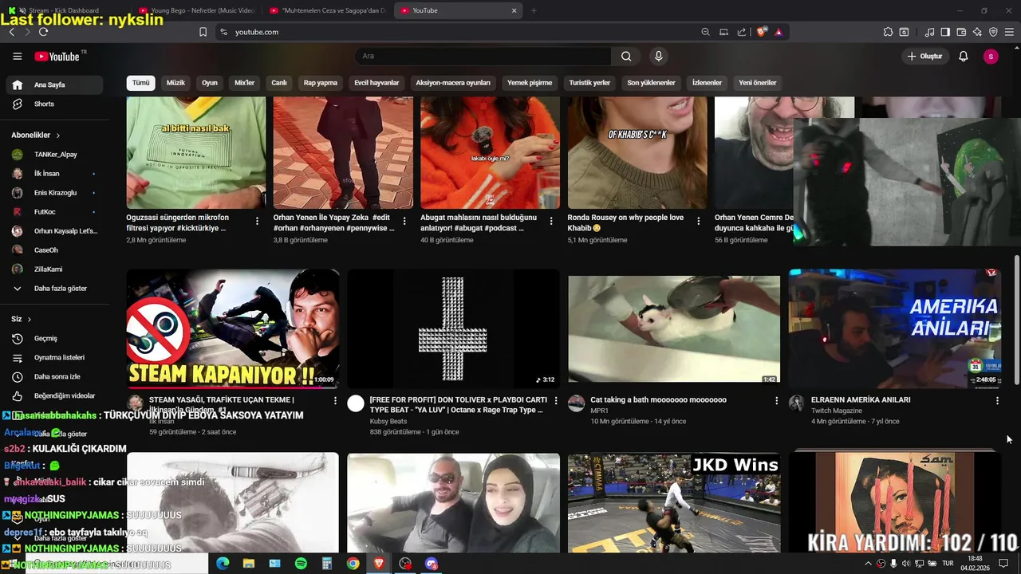The image size is (1021, 574).
Task: Open the Brave Wallet icon
Action: click(961, 32)
